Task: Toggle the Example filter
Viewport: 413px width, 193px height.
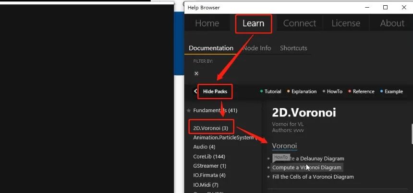Action: (392, 91)
